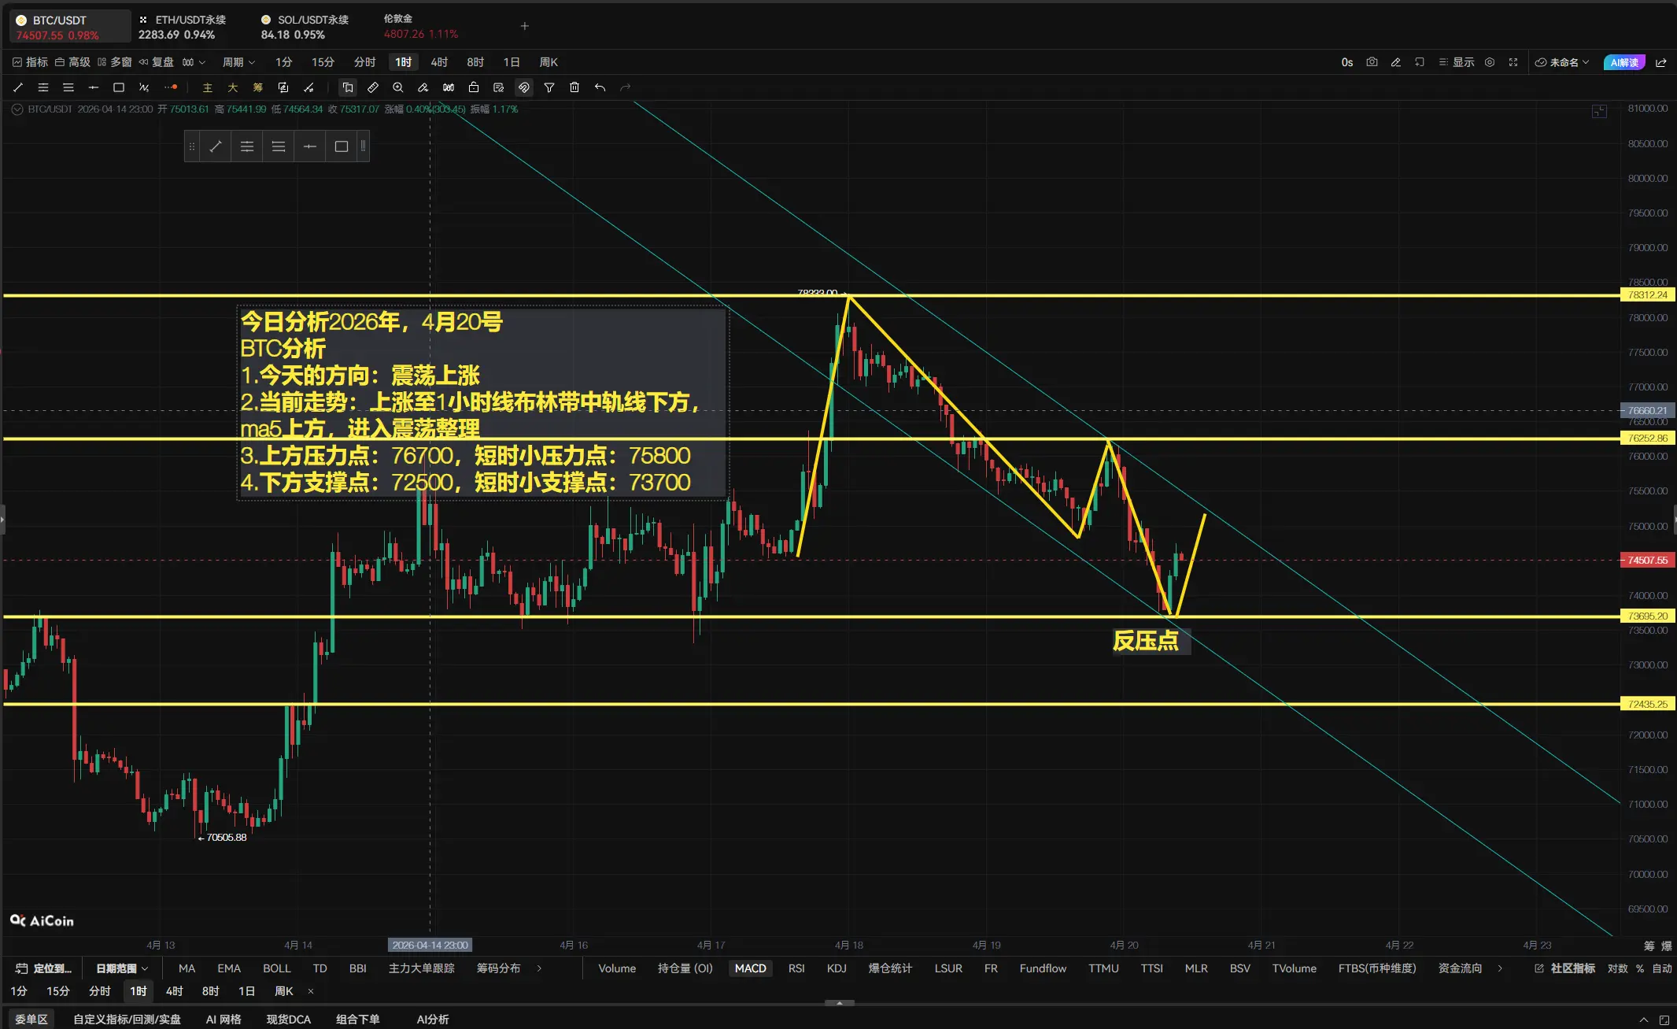Select the ruler measure tool
The width and height of the screenshot is (1677, 1029).
[x=373, y=87]
